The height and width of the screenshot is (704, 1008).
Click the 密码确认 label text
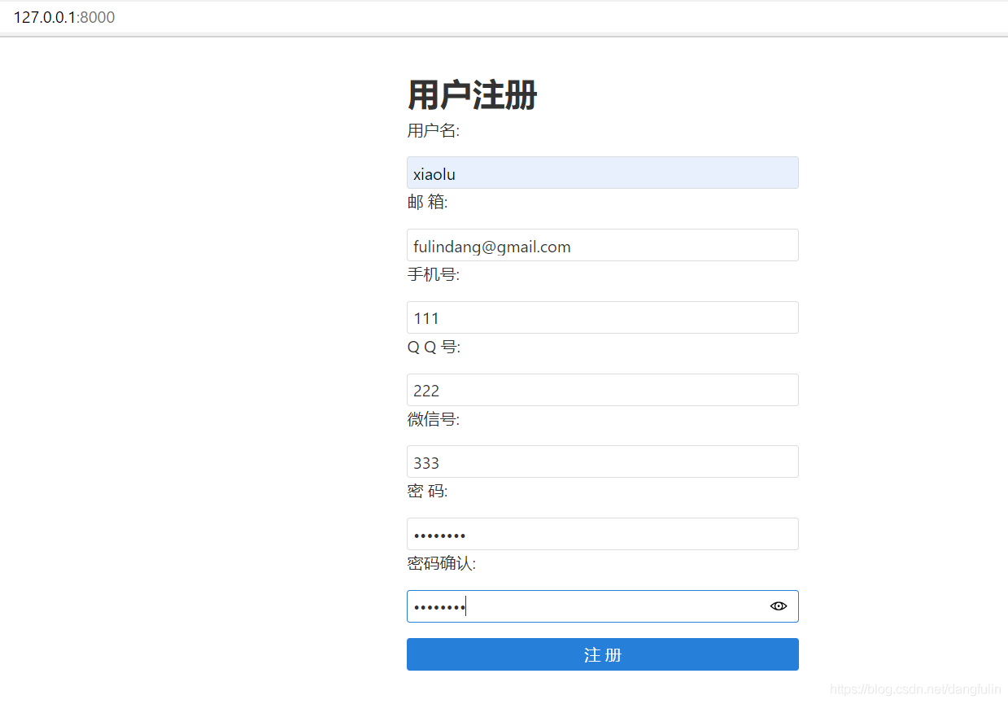pos(441,564)
